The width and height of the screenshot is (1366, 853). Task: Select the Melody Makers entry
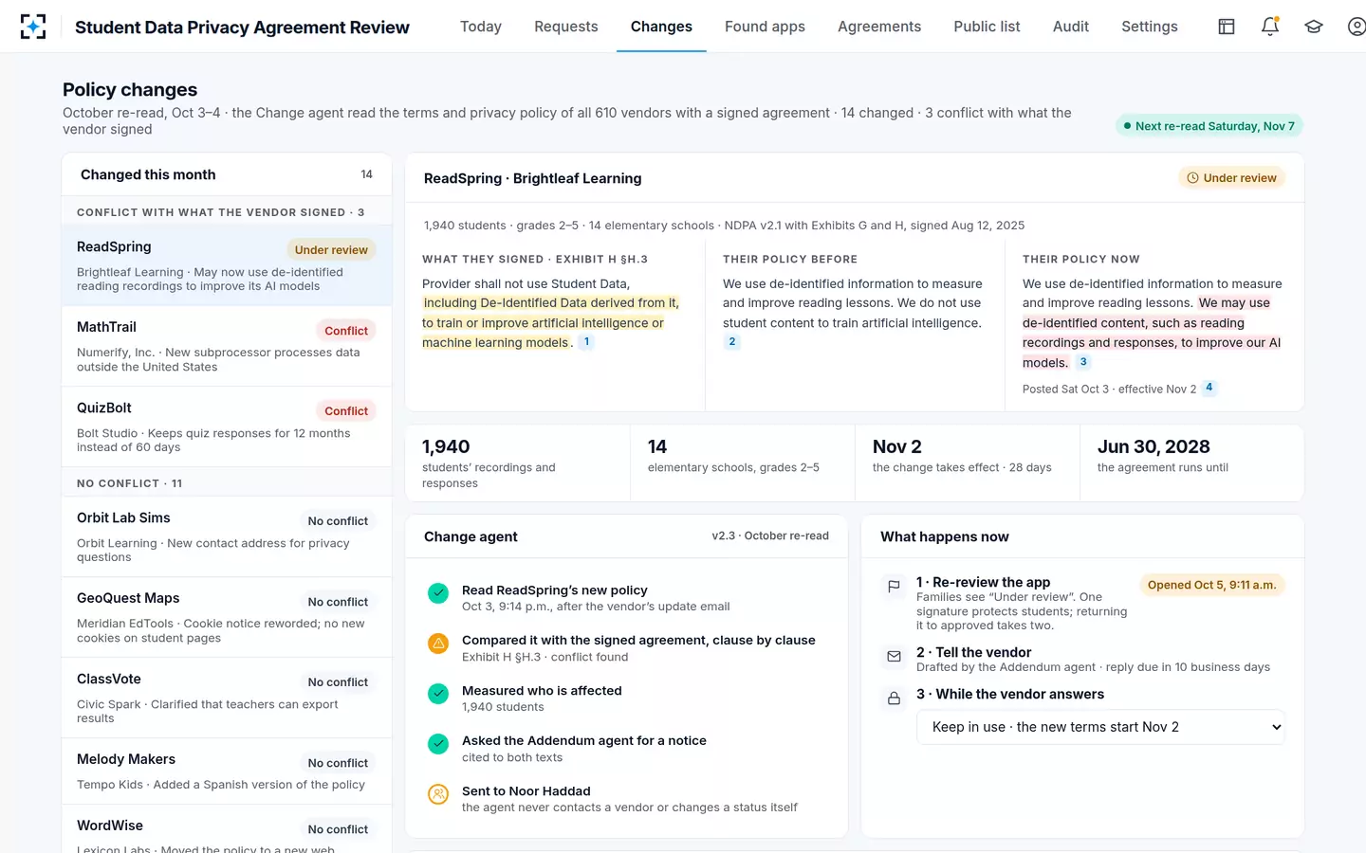click(x=227, y=771)
